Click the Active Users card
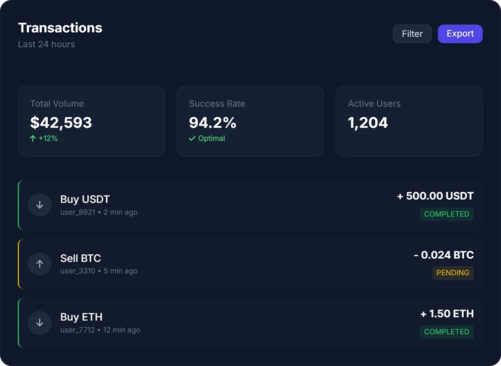This screenshot has width=501, height=366. (409, 121)
